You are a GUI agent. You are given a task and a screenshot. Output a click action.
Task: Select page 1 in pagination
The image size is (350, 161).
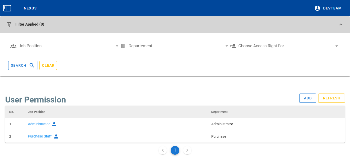[x=175, y=150]
